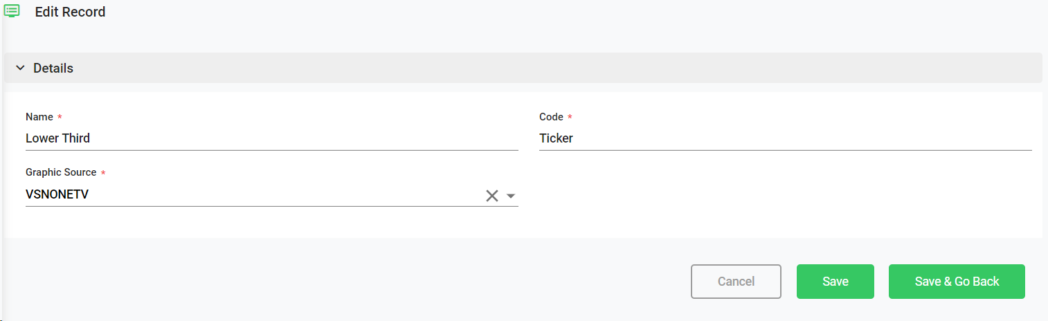Click the Graphic Source label

point(61,172)
